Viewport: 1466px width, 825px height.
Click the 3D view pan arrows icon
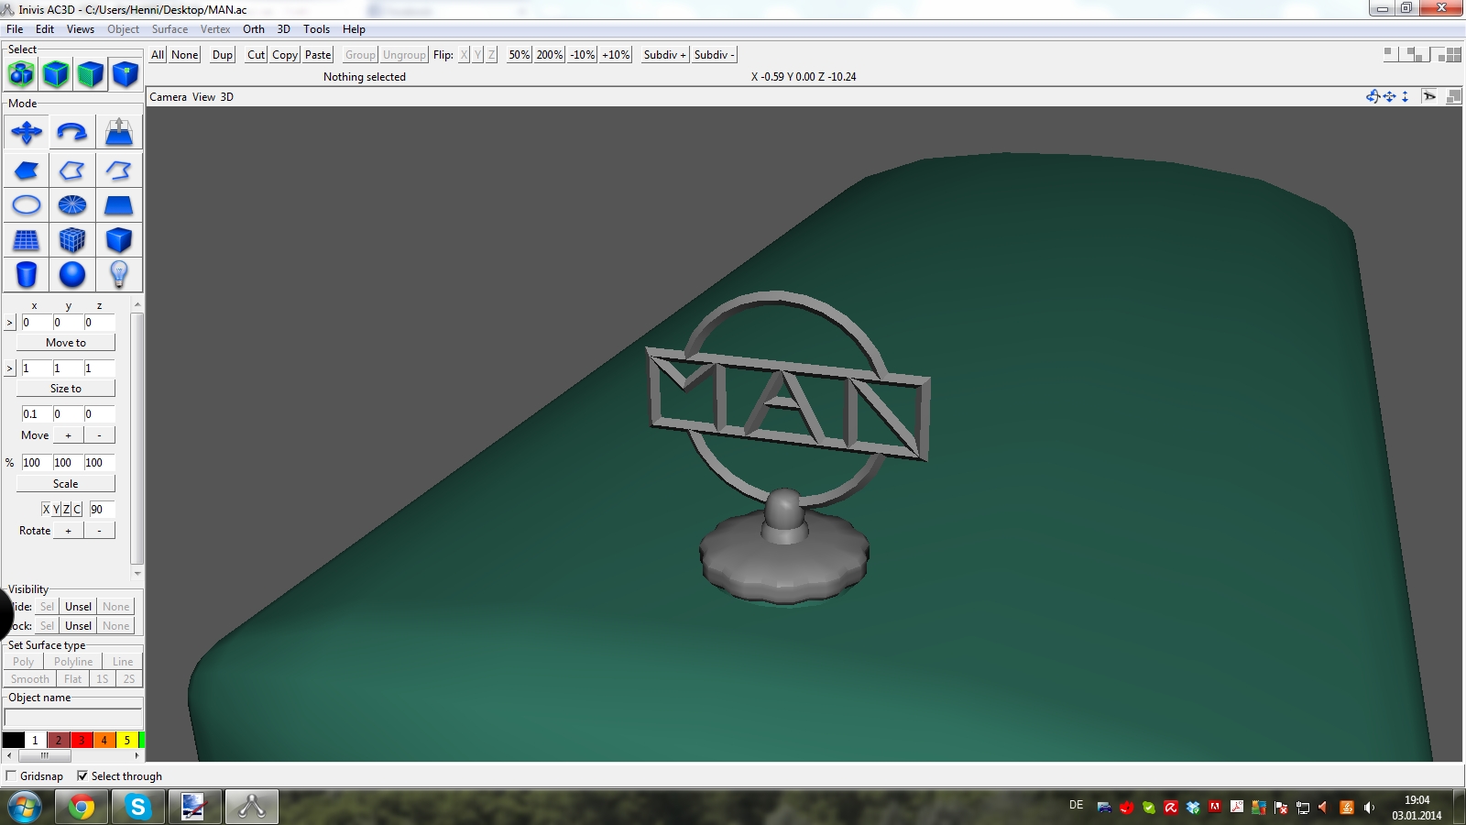click(1390, 96)
